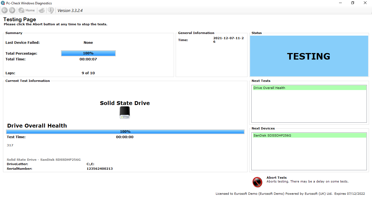Click the Drive Overall Health progress bar
The width and height of the screenshot is (372, 198).
(x=125, y=132)
